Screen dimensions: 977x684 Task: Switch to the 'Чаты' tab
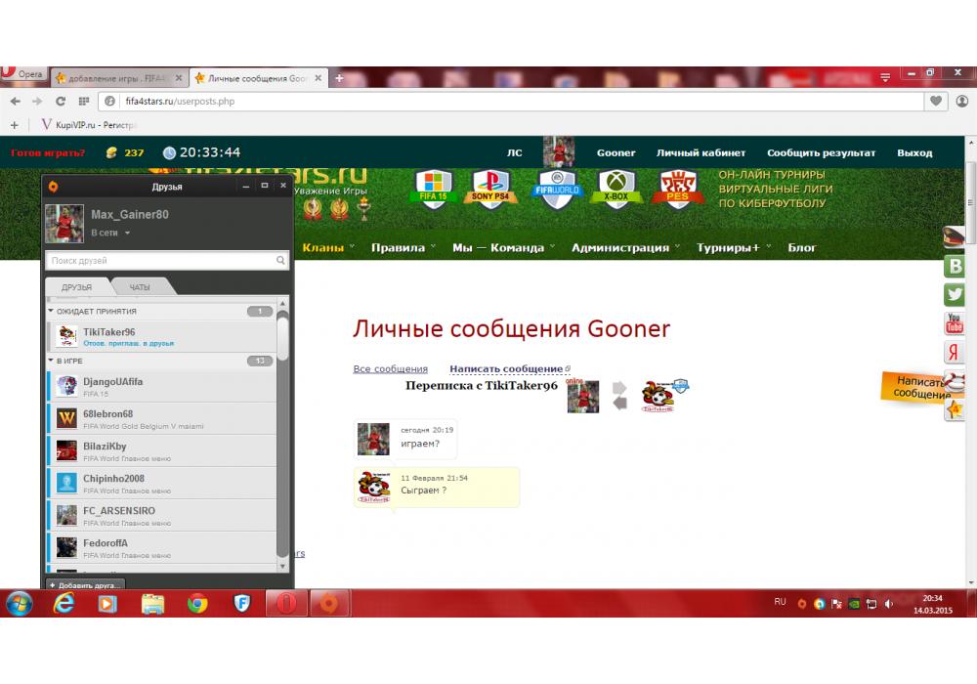coord(140,287)
